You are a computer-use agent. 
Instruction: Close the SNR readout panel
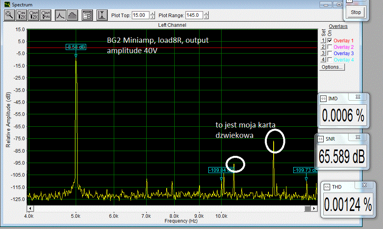coord(358,137)
